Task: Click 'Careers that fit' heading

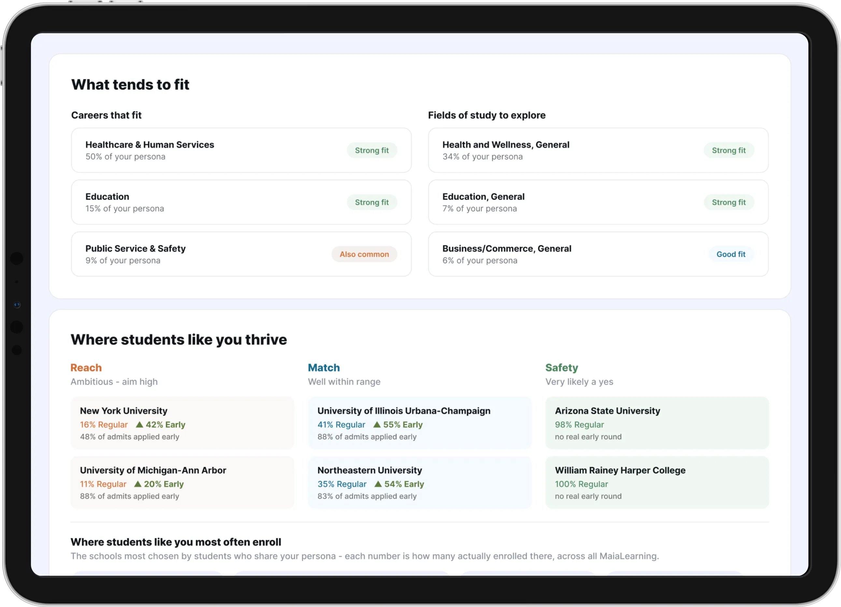Action: point(107,115)
